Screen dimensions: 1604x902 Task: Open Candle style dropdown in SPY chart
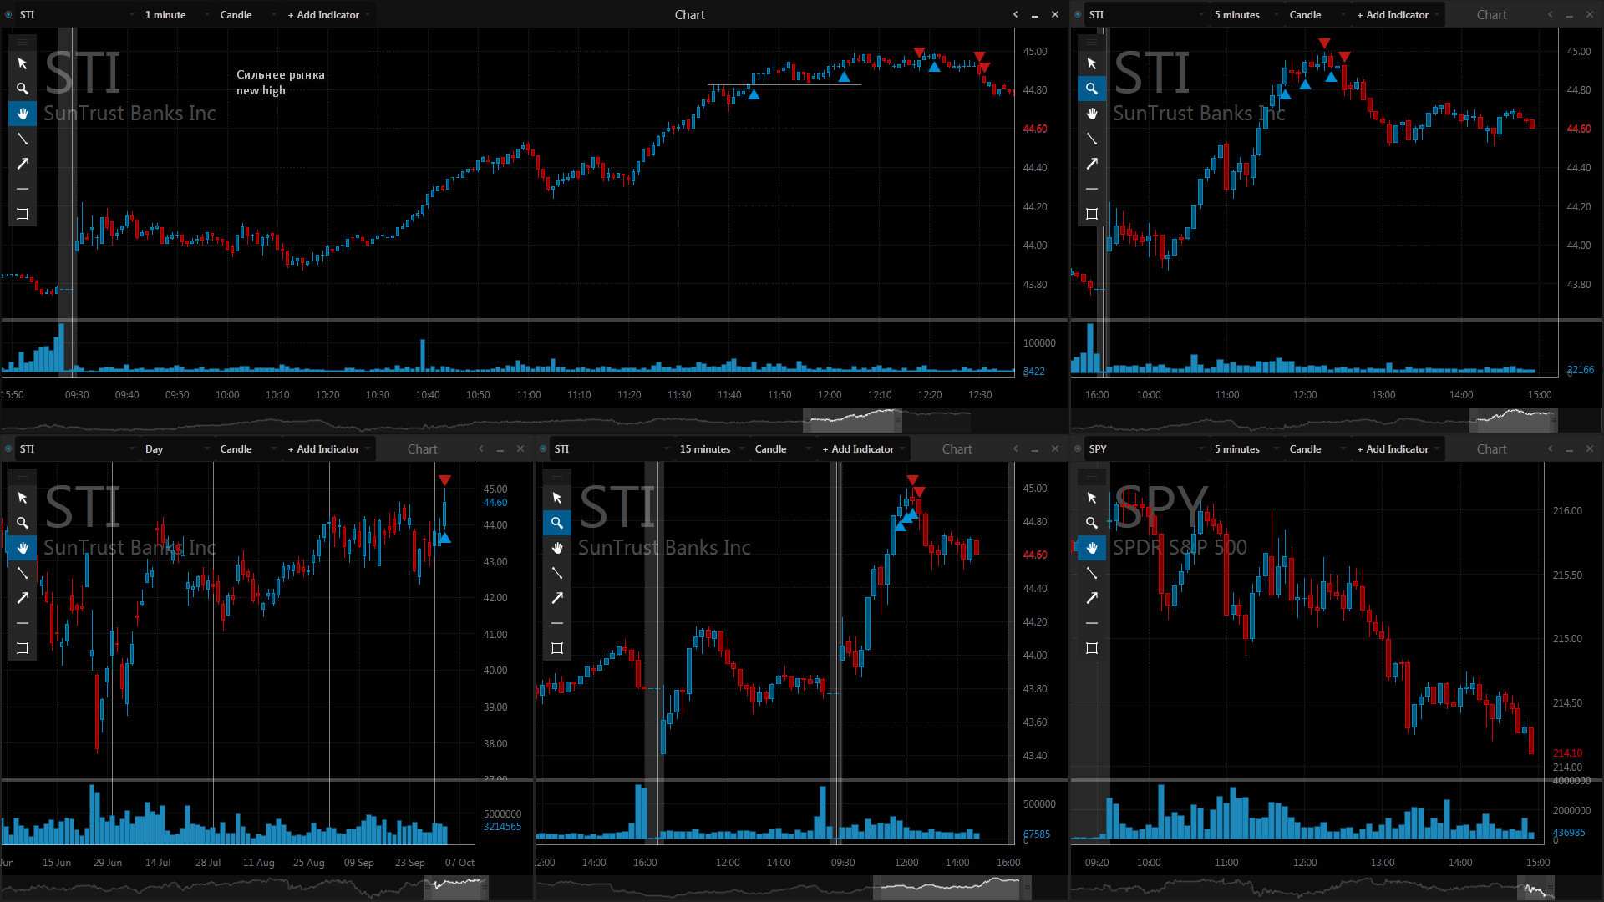tap(1317, 448)
